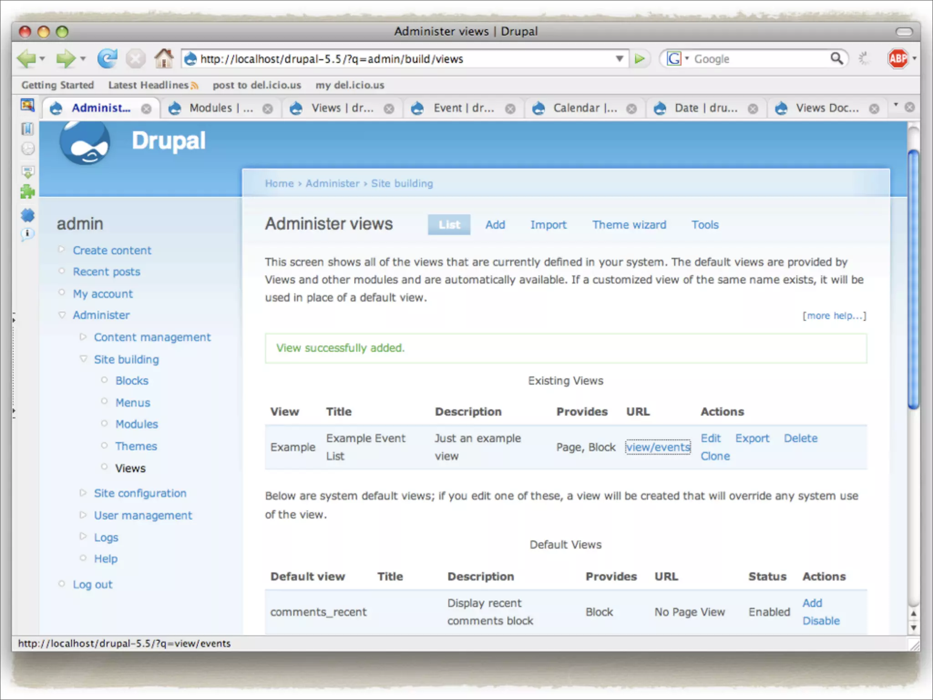Click the Home breadcrumb link

click(x=279, y=183)
